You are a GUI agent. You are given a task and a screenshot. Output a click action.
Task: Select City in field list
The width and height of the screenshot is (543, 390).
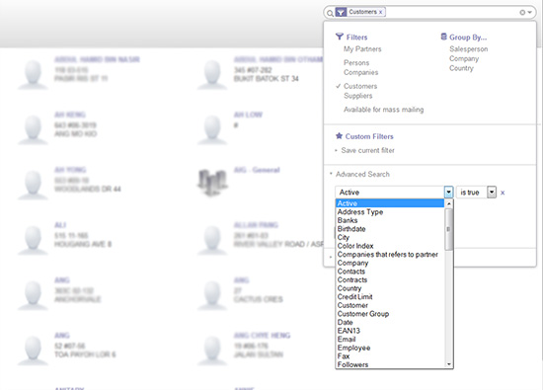click(x=390, y=237)
